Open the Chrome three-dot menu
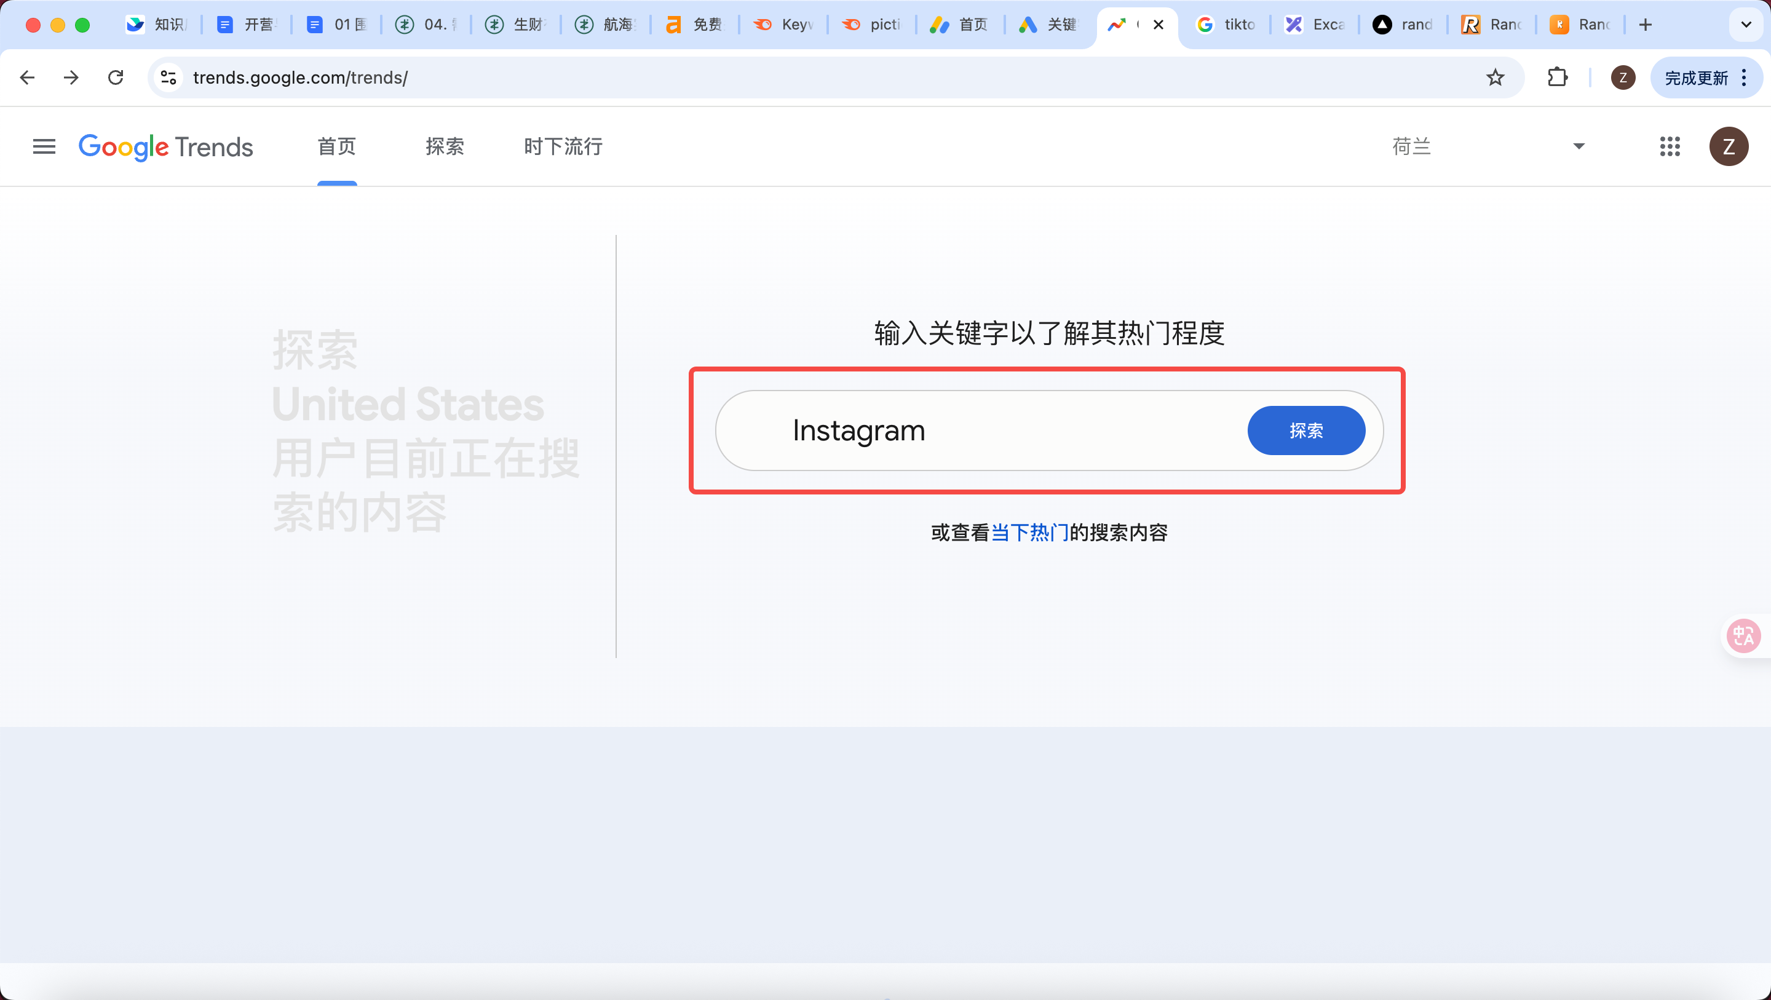 (x=1744, y=77)
